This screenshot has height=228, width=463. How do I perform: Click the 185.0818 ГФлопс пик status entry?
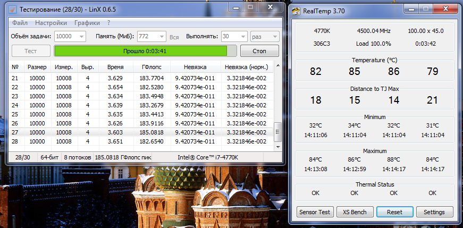pos(123,157)
